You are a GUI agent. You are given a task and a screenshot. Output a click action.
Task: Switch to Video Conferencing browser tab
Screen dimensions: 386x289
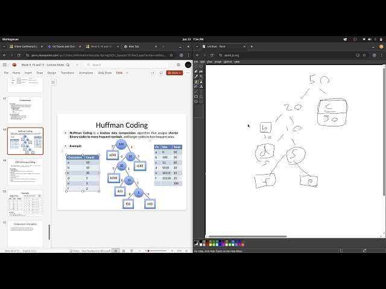pyautogui.click(x=26, y=46)
